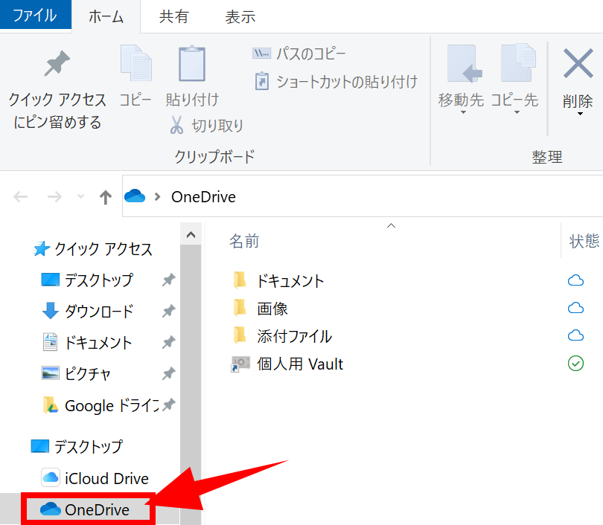Select クイック アクセス in navigation pane

tap(103, 249)
